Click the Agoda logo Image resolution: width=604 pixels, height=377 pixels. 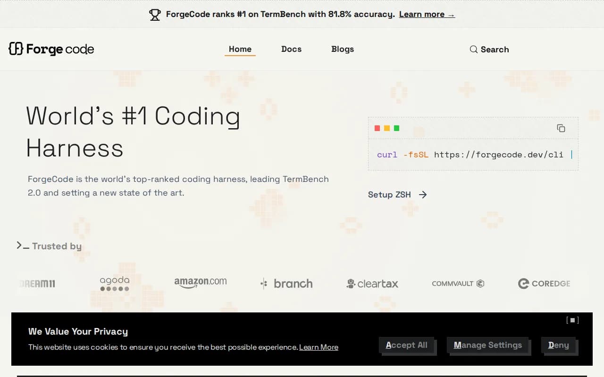click(115, 284)
